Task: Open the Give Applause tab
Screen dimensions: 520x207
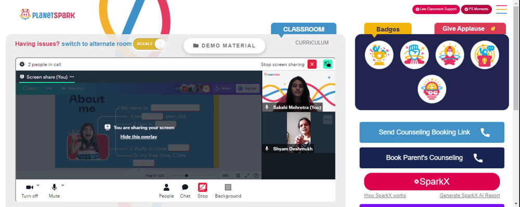Action: pos(470,29)
